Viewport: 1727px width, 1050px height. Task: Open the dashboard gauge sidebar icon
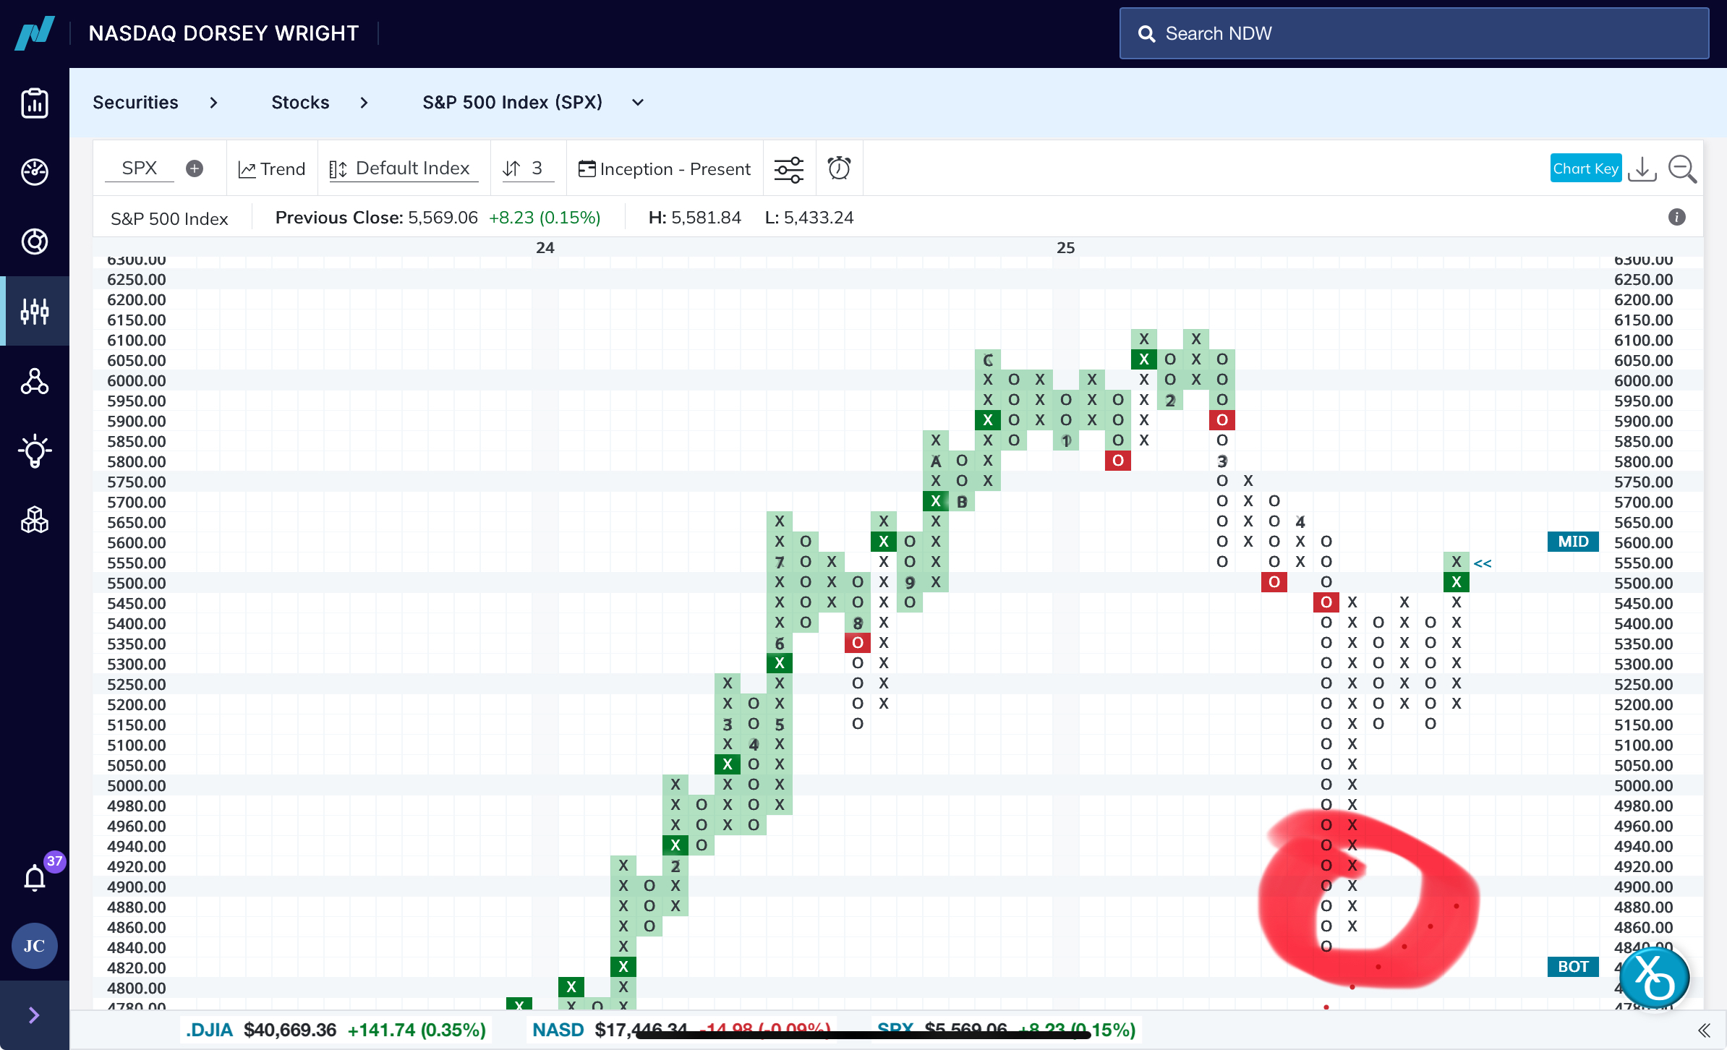tap(35, 172)
